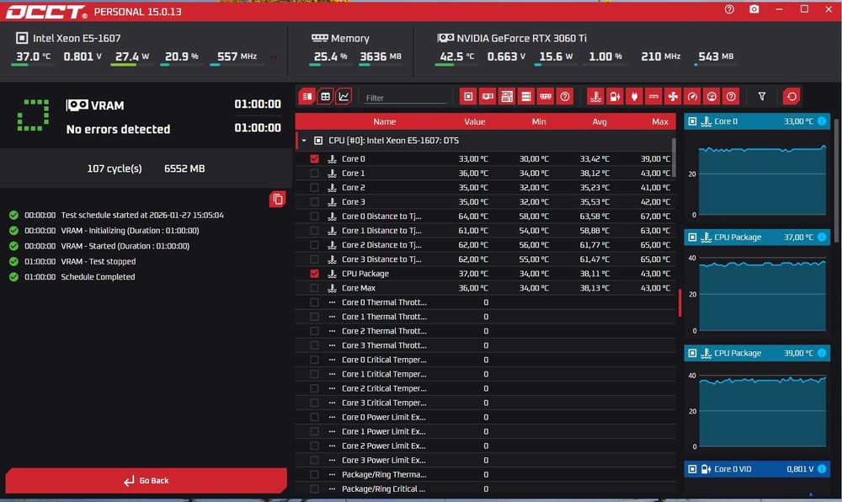The height and width of the screenshot is (502, 842).
Task: Toggle fan sensor filter icon
Action: 673,97
